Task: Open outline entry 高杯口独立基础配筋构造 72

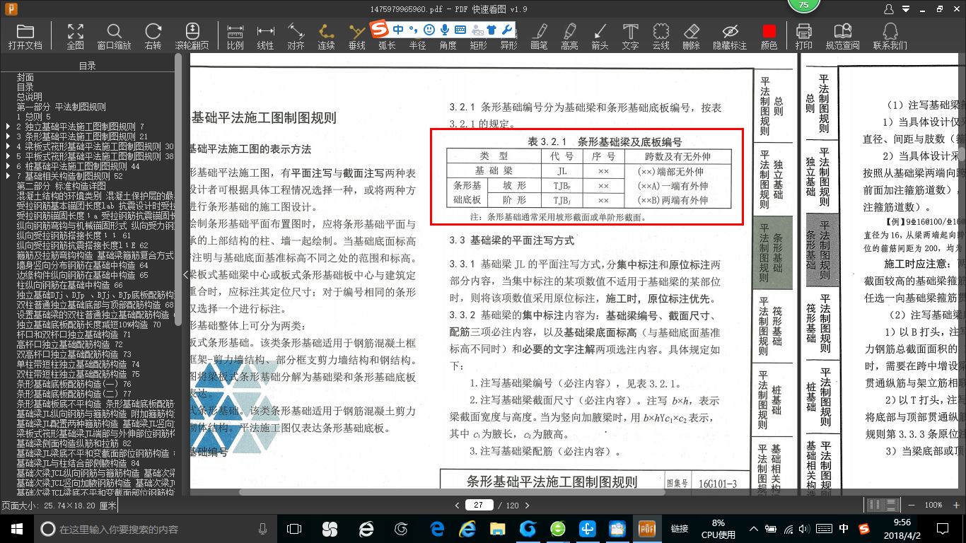Action: pos(69,344)
